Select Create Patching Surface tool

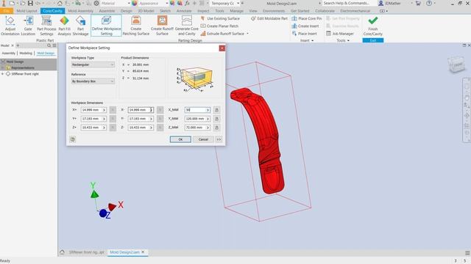135,26
